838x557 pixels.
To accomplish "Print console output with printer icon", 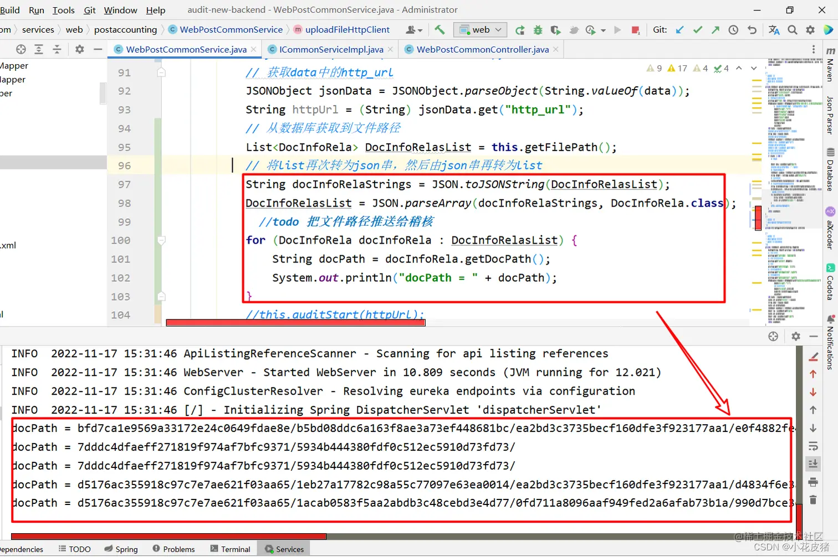I will (813, 482).
